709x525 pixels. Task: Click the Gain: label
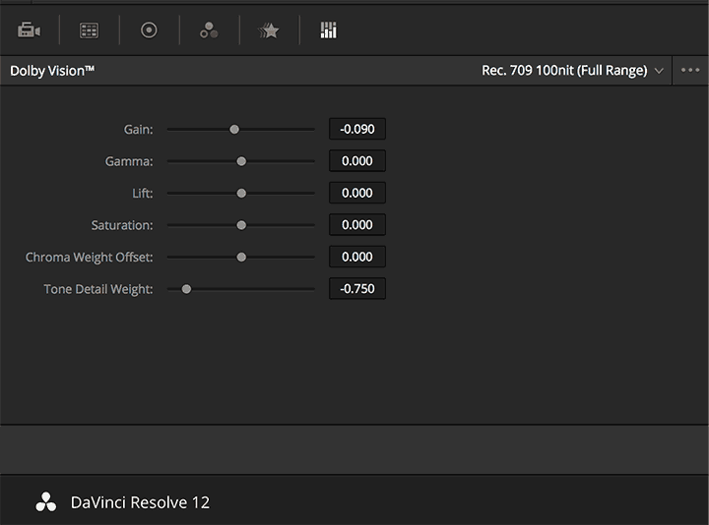tap(139, 130)
